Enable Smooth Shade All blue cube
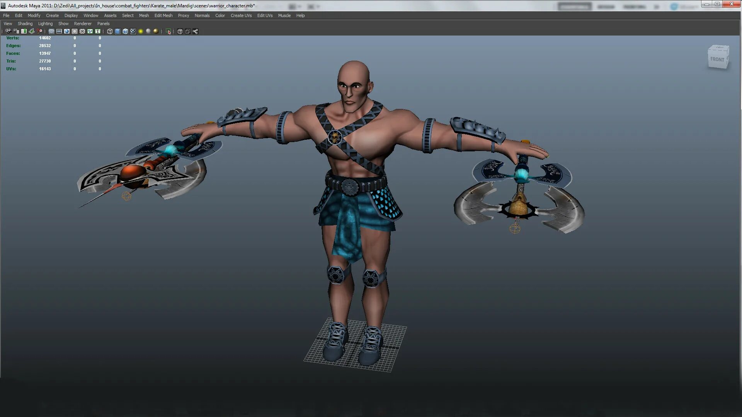 tap(117, 31)
